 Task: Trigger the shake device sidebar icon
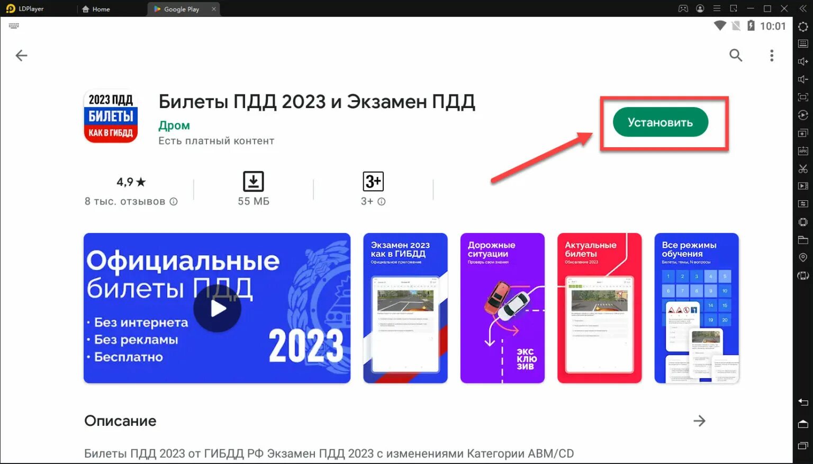tap(803, 222)
